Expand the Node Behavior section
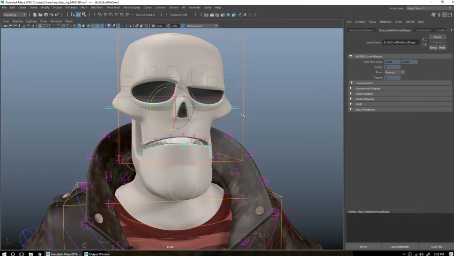454x256 pixels. [351, 99]
